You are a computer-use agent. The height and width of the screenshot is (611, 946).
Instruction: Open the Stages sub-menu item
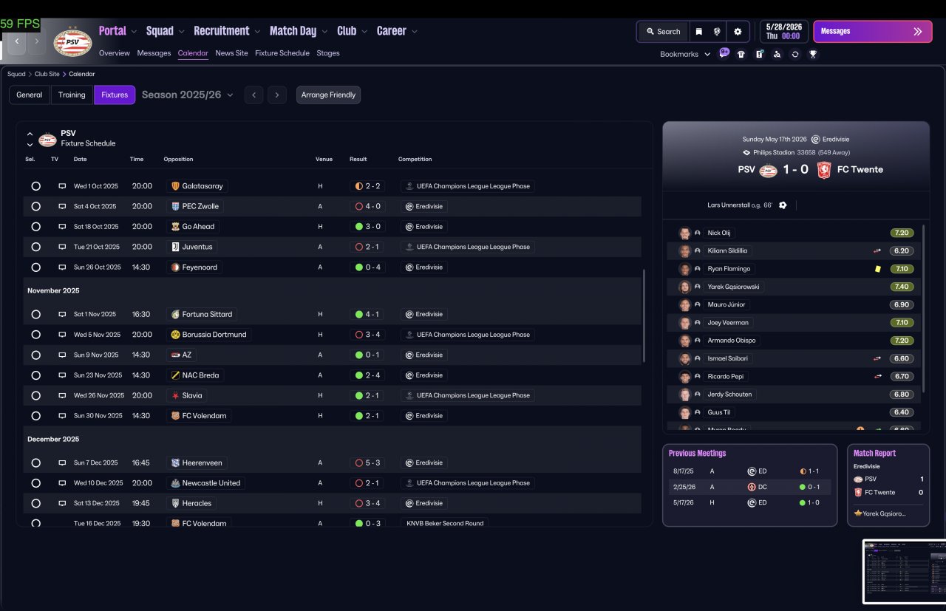(328, 53)
